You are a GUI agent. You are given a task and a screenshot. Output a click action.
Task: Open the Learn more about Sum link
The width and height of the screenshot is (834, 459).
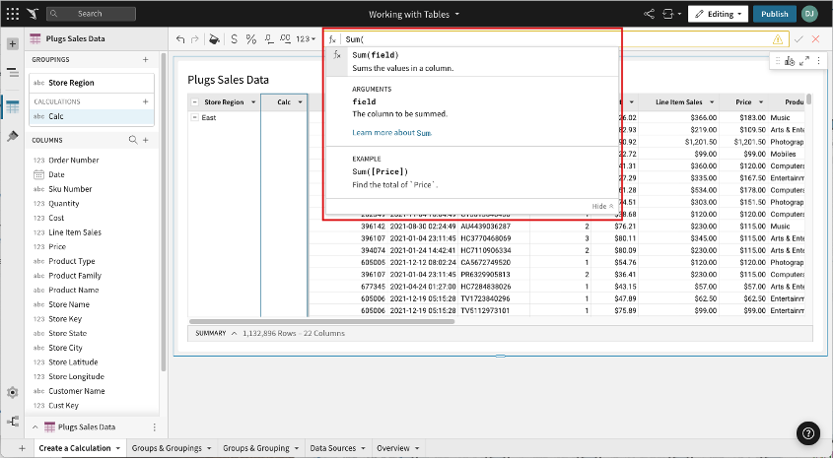391,132
